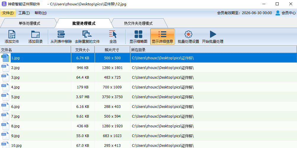Screen dimensions: 297x148
Task: Toggle Show Detailed Info (显示详细信息) view
Action: pyautogui.click(x=162, y=34)
